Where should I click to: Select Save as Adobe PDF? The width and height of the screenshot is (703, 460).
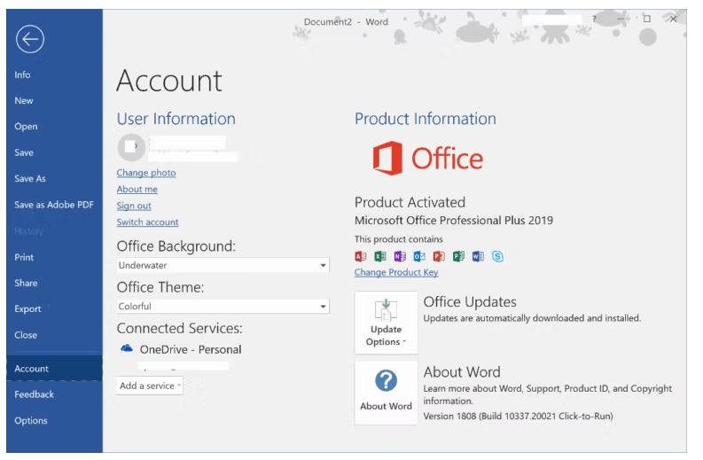(x=54, y=205)
